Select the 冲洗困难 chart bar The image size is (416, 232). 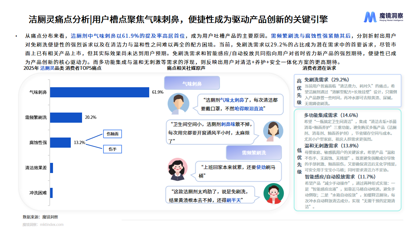pos(51,193)
